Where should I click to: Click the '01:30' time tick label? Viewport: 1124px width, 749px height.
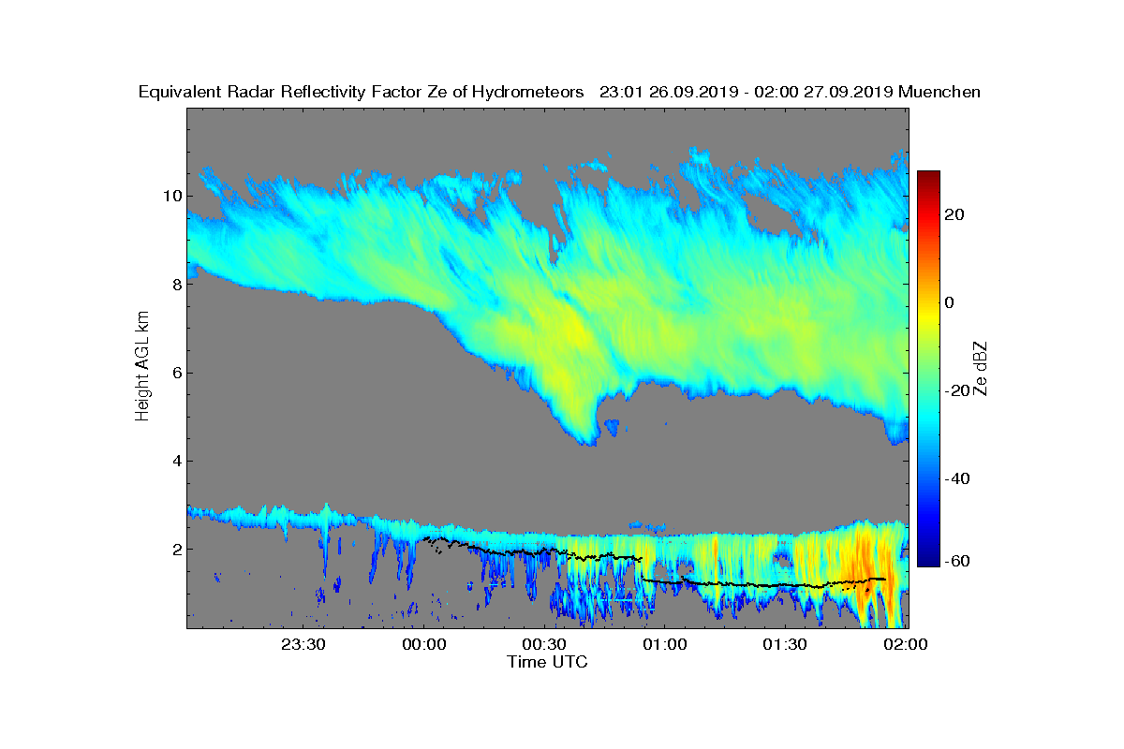click(x=785, y=644)
